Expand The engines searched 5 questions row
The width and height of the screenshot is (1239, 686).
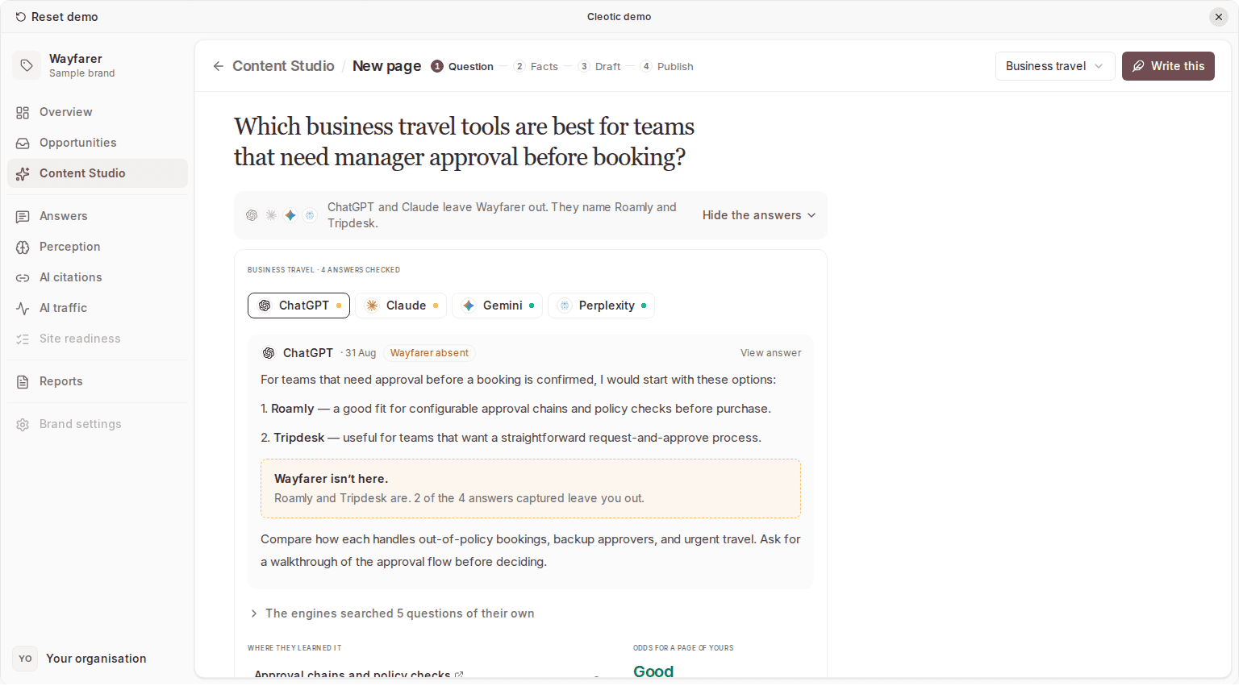393,613
